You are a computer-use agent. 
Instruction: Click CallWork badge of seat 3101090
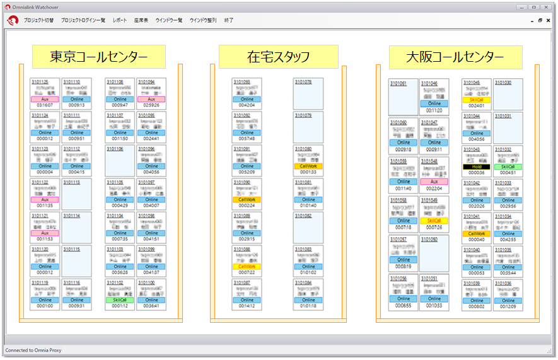tap(247, 200)
